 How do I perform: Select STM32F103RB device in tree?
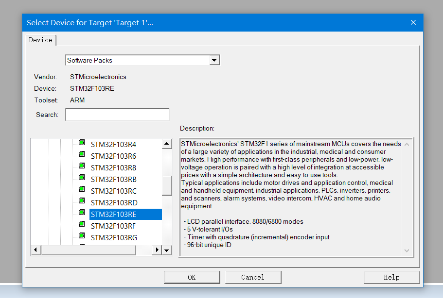(x=114, y=180)
